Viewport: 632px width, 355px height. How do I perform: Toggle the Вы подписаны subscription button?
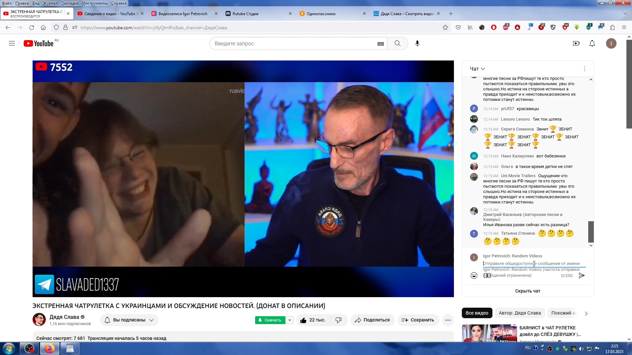tap(129, 320)
